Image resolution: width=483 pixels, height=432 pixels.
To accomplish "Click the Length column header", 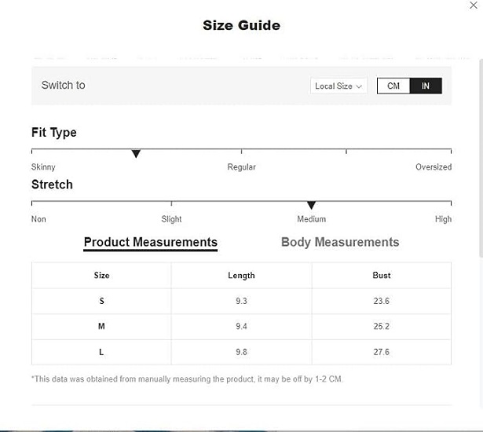I will (241, 276).
